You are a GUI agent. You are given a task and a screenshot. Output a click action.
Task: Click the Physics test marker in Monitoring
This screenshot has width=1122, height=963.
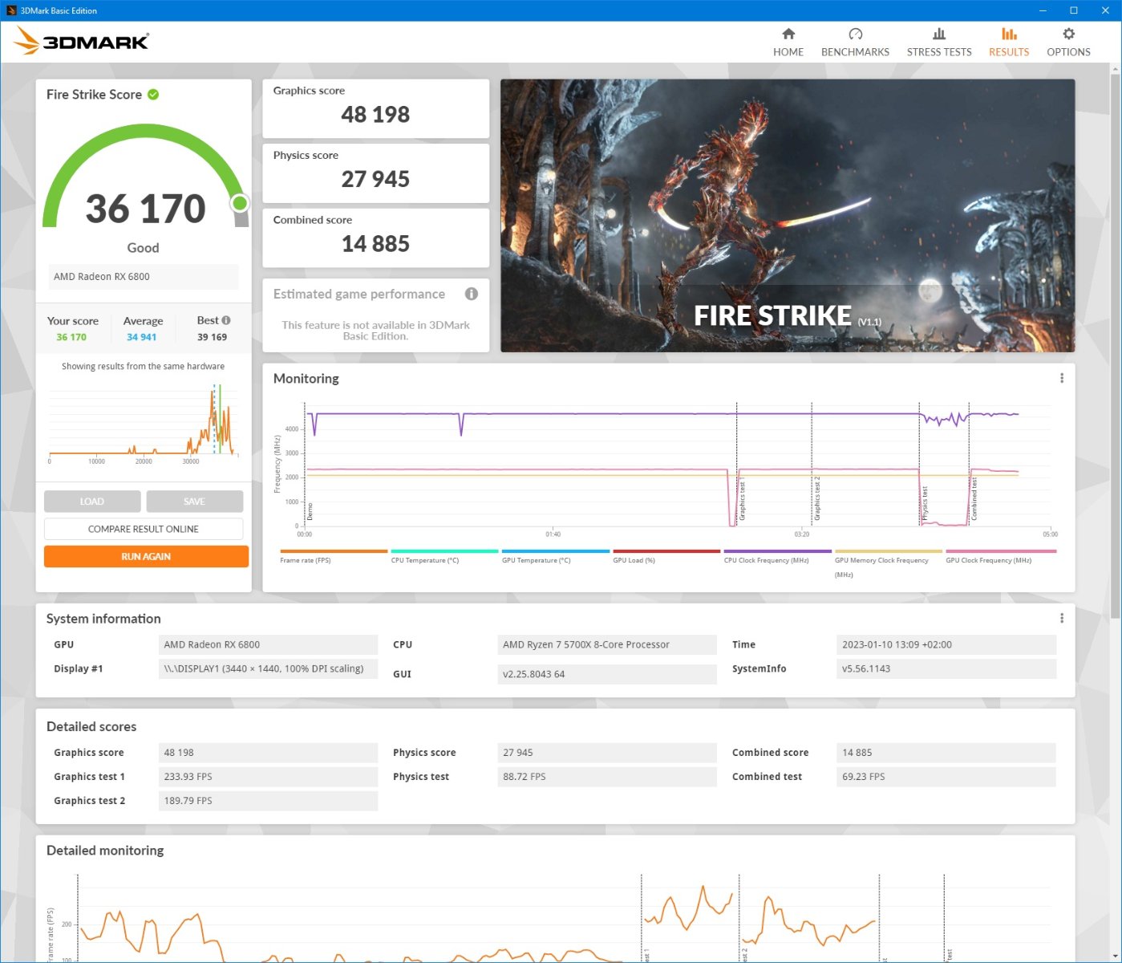point(924,502)
